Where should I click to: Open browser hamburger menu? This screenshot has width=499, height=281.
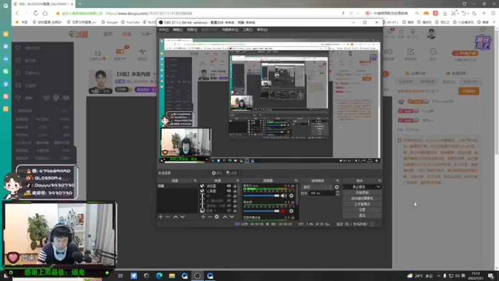(x=493, y=13)
